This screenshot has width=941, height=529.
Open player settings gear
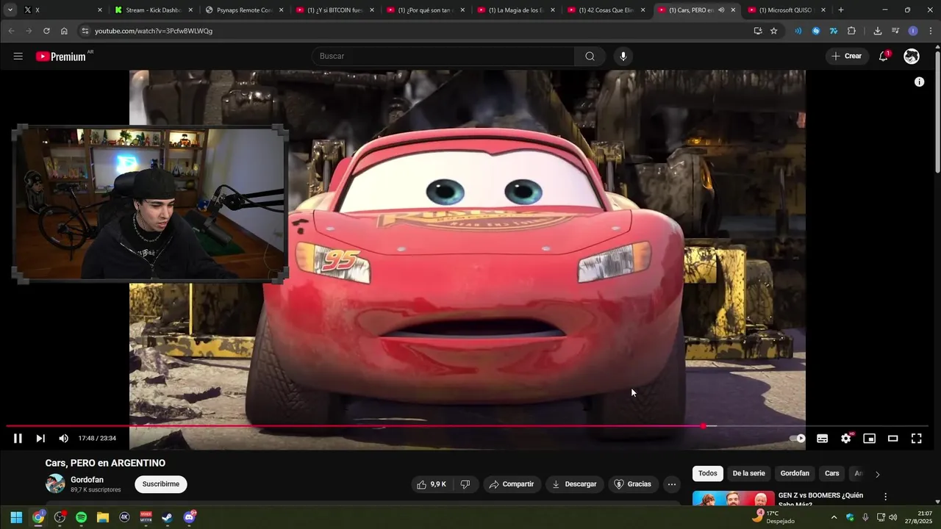click(846, 439)
